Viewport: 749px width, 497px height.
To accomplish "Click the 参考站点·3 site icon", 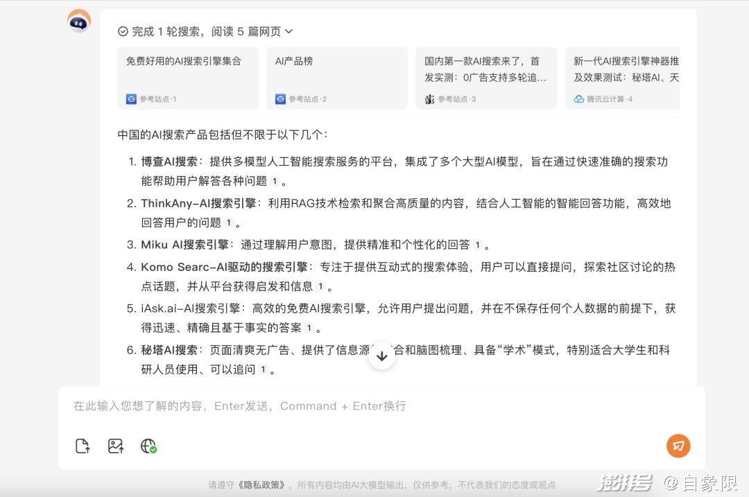I will [x=429, y=99].
